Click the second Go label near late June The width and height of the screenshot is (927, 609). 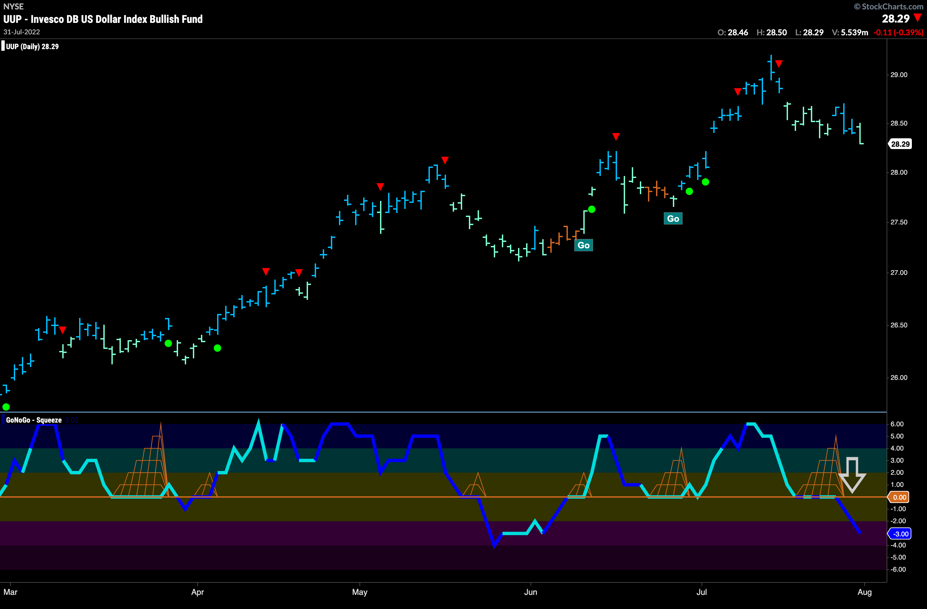(x=673, y=219)
